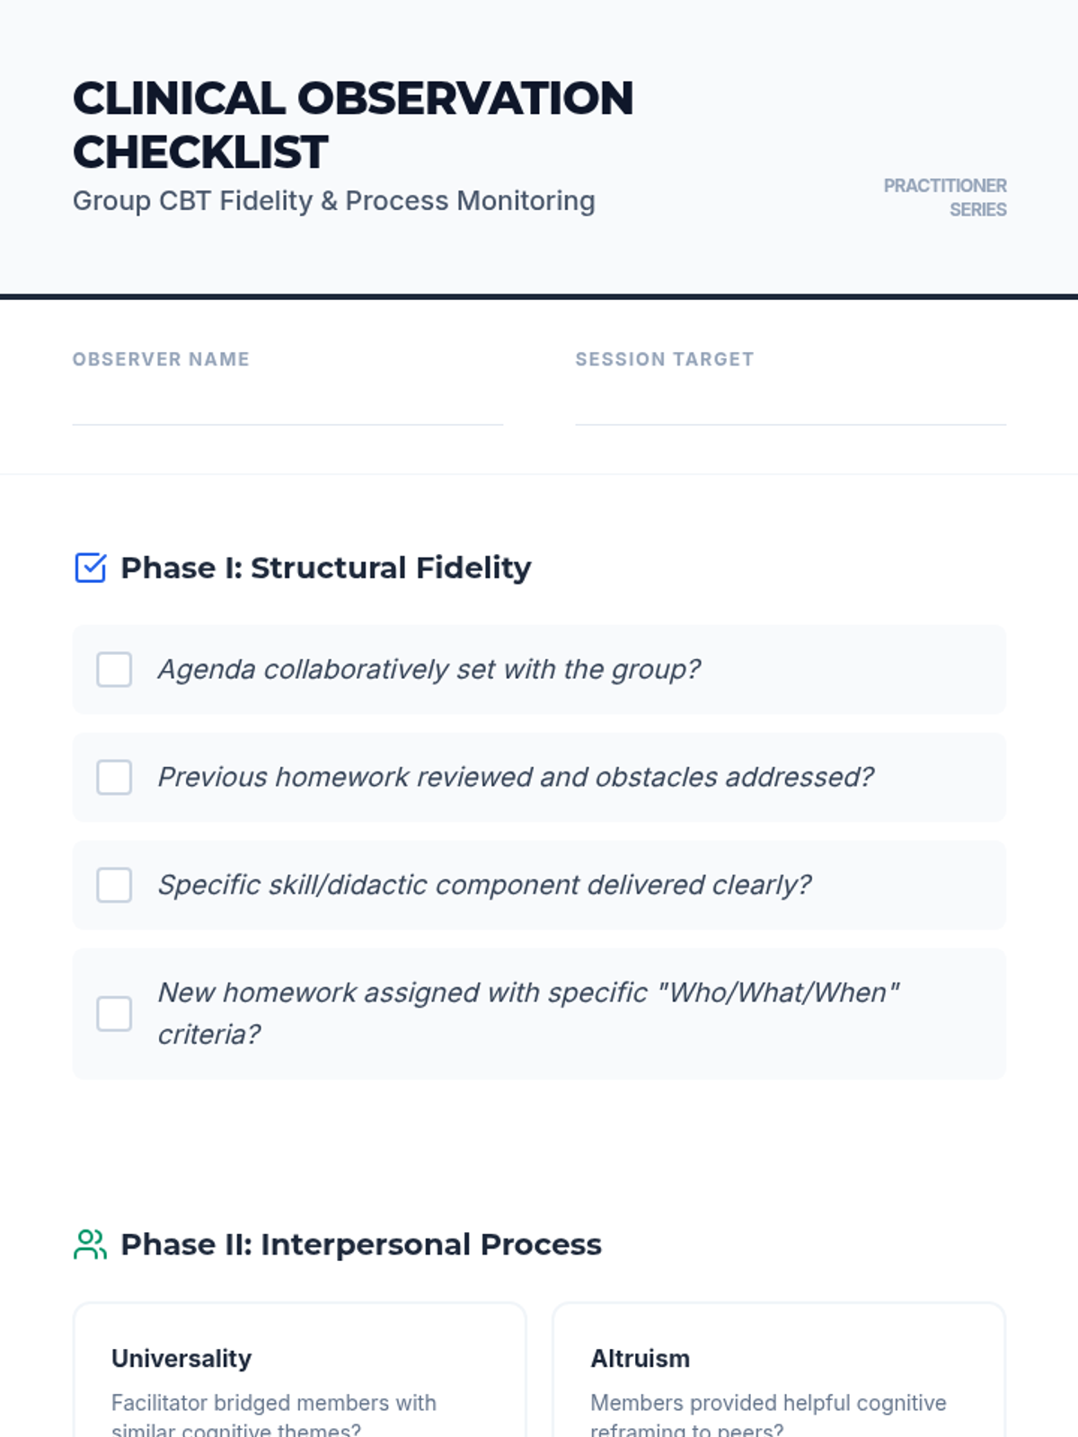Click the Phase I checkmark icon
Screen dimensions: 1078x1437
(90, 568)
